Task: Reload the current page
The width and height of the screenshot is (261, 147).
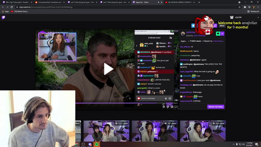Action: pos(12,7)
